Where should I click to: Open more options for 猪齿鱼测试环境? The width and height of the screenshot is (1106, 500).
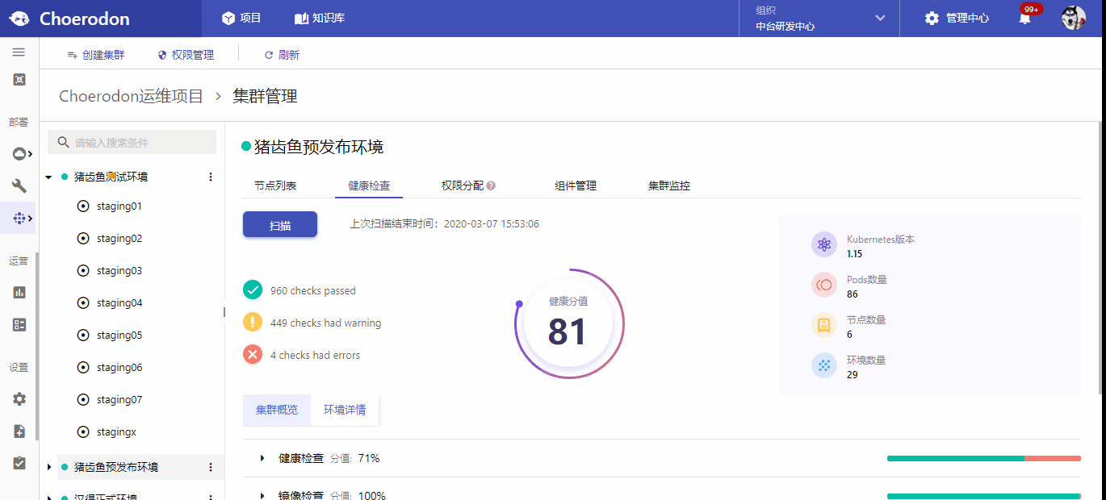click(x=211, y=177)
